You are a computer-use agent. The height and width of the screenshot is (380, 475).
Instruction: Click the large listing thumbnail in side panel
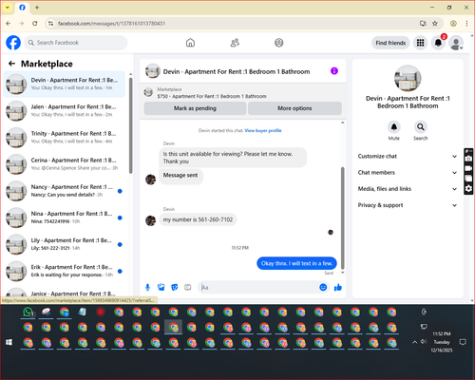pos(408,78)
